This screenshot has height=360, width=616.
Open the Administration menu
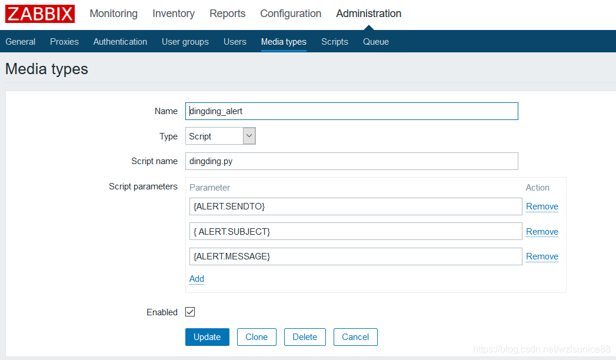pos(368,14)
